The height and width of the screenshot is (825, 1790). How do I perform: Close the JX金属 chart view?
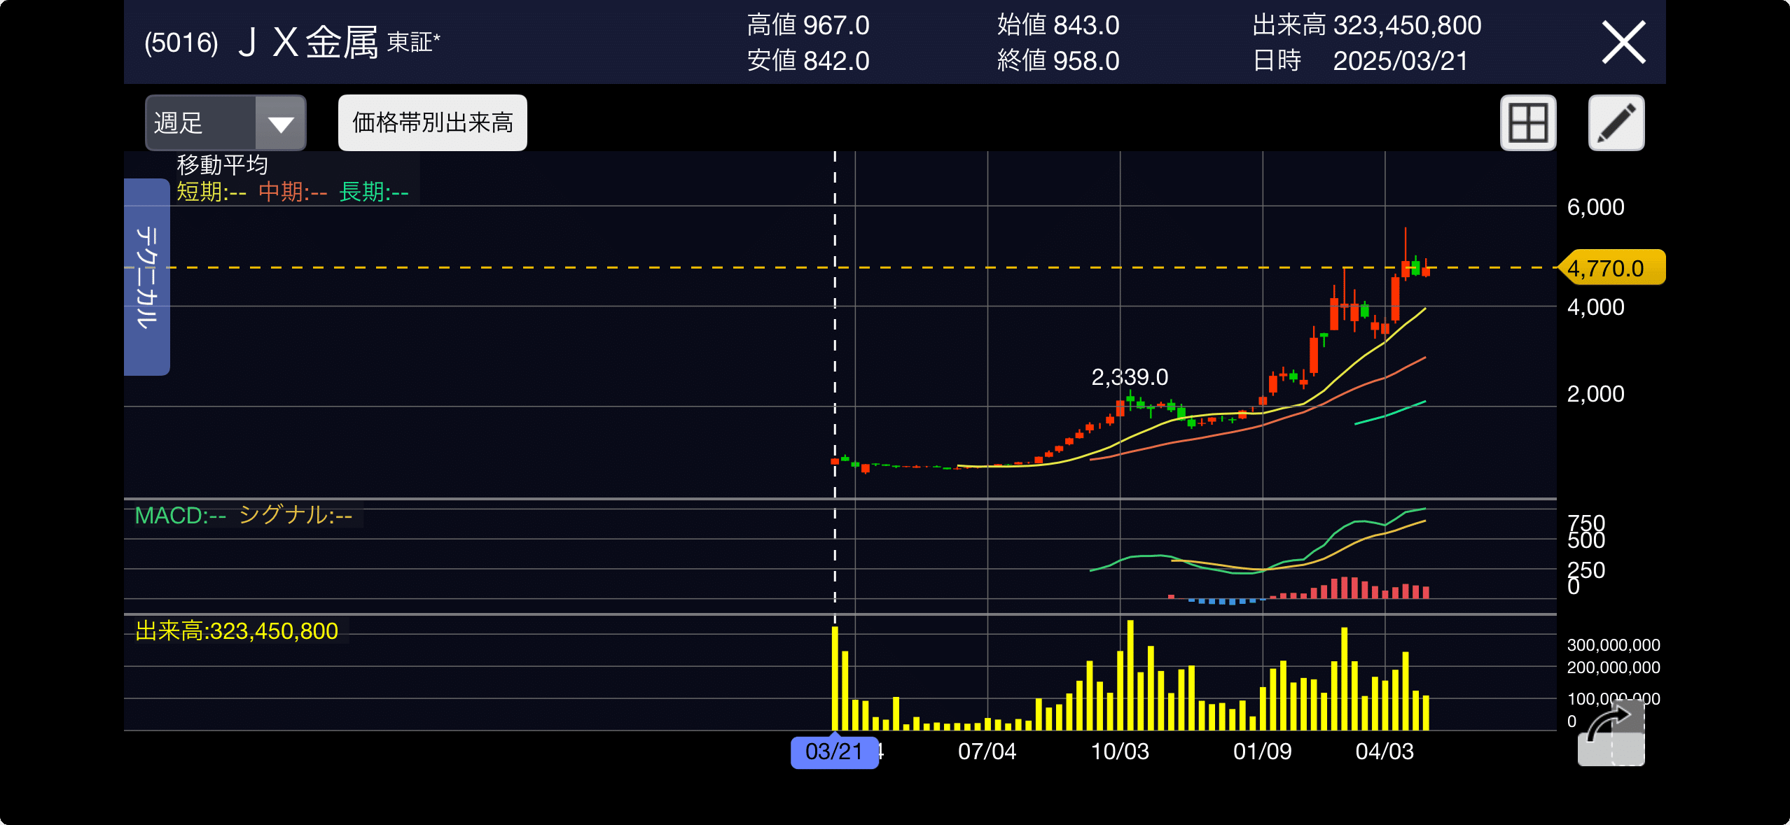(1623, 43)
